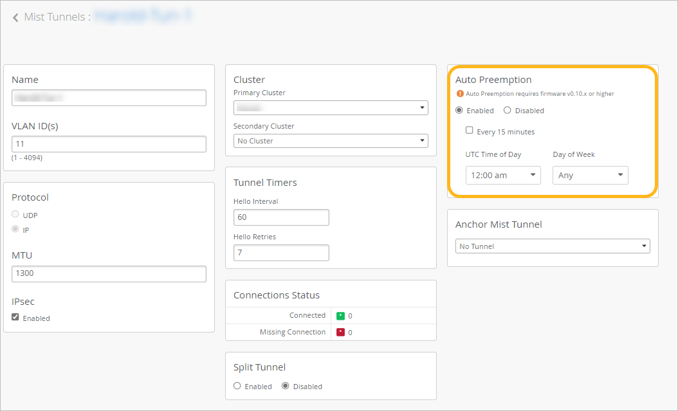Click into the Hello Interval field
The image size is (678, 411).
tap(281, 217)
